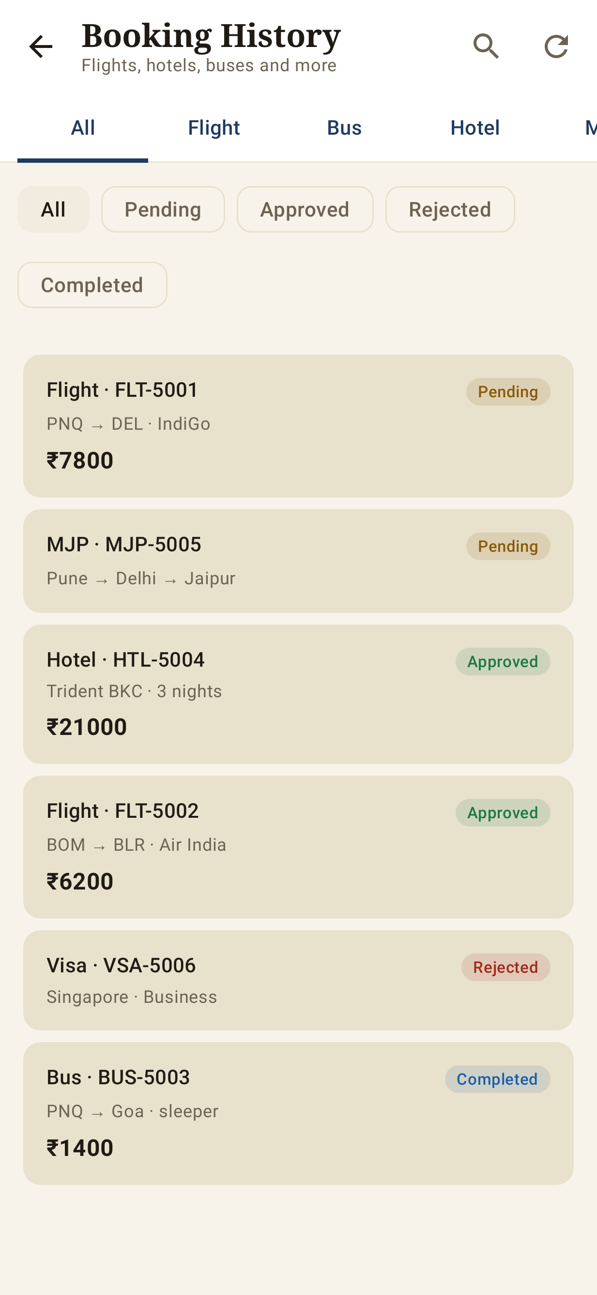
Task: Switch to the Bus tab
Action: point(344,128)
